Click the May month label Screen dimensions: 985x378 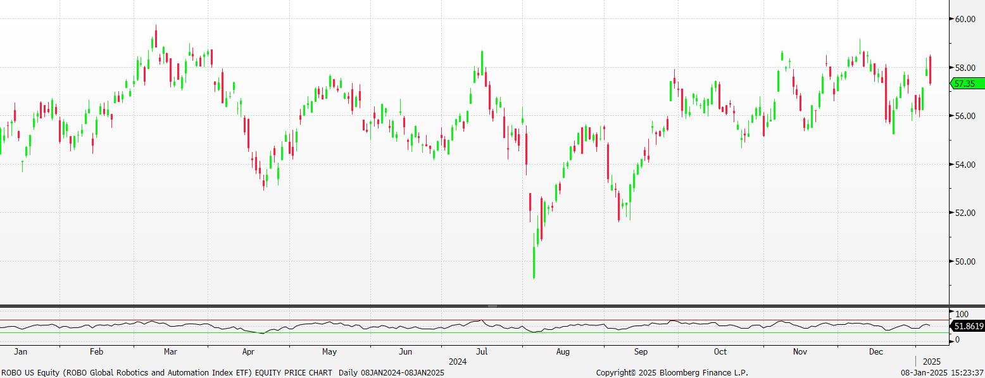point(329,351)
